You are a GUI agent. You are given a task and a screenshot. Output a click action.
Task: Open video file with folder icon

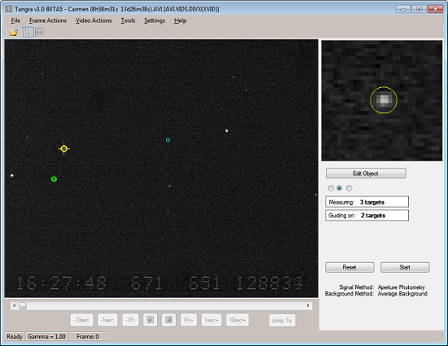[x=14, y=33]
